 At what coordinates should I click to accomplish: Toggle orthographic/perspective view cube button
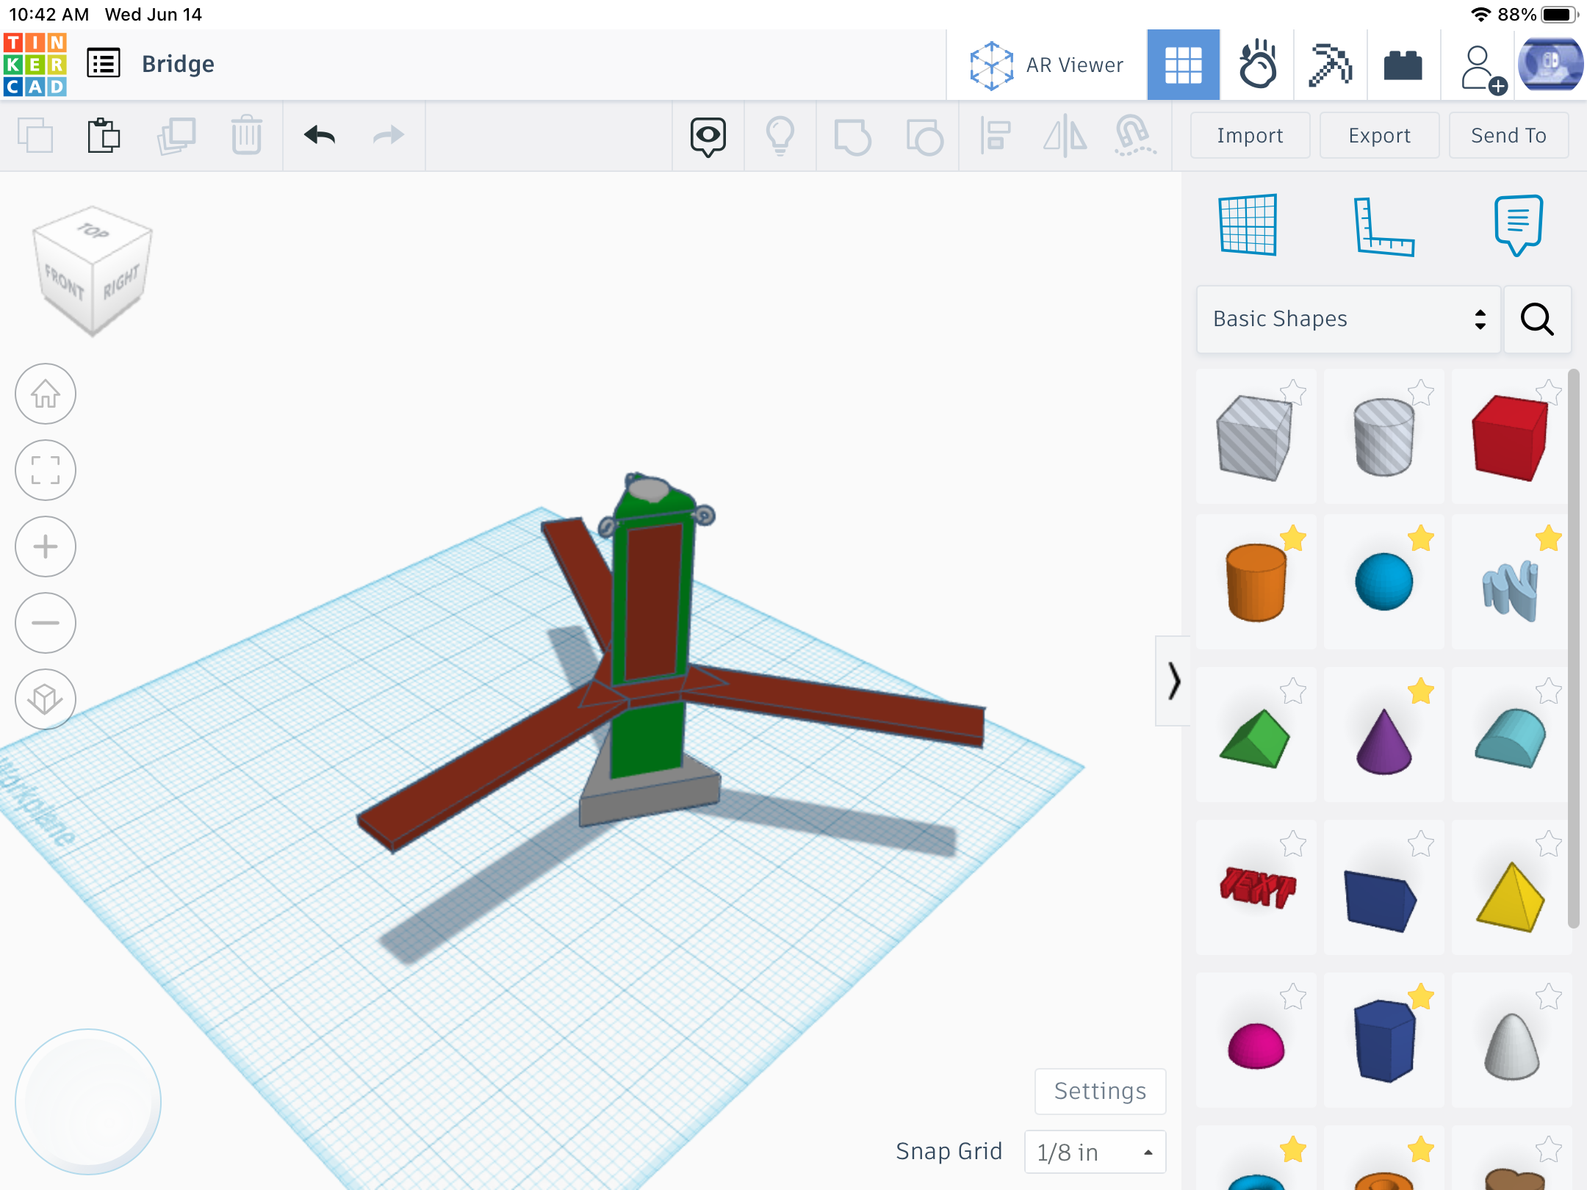pyautogui.click(x=46, y=699)
